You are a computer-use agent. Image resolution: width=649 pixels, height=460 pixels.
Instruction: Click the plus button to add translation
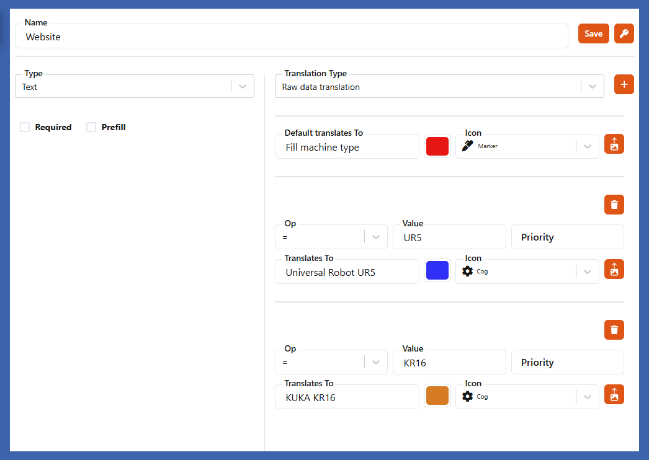[624, 84]
